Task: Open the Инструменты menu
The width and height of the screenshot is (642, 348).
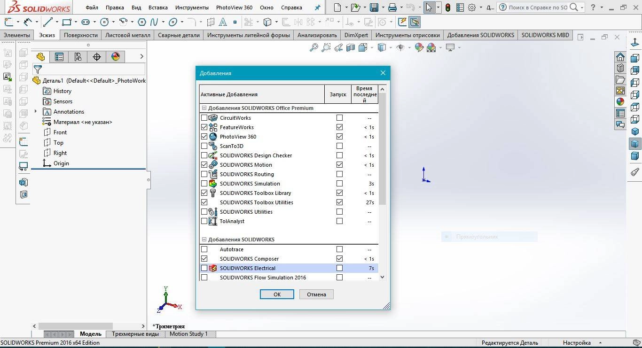Action: [192, 8]
